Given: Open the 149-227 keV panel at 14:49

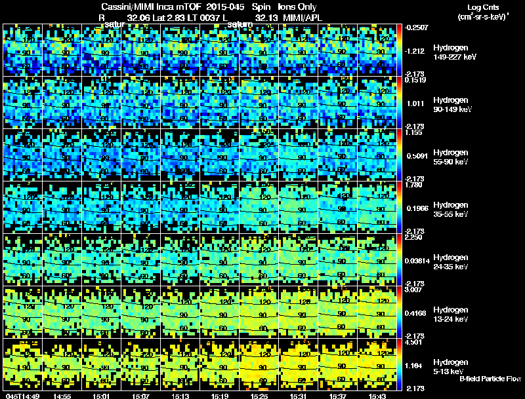Looking at the screenshot, I should click(x=22, y=50).
